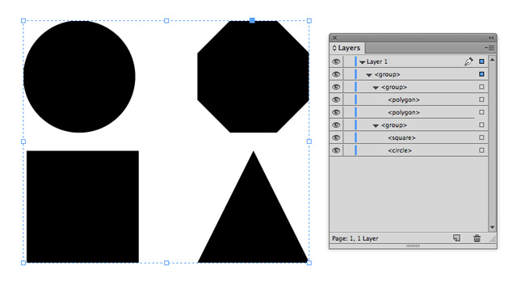Click the solid blue handle atop the octagon
This screenshot has width=525, height=291.
coord(252,21)
